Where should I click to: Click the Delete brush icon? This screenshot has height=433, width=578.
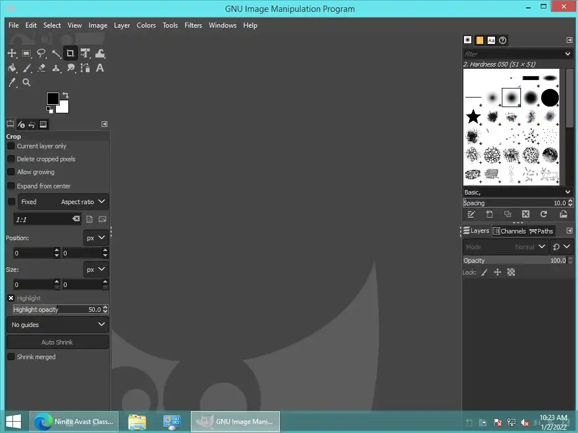pyautogui.click(x=526, y=214)
